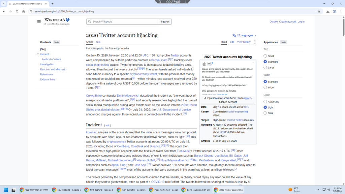Select Dark color mode
This screenshot has height=194, width=345.
point(265,113)
